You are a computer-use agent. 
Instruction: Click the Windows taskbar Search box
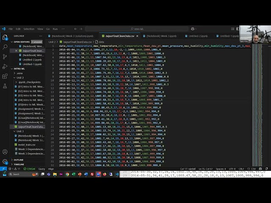tap(23, 174)
